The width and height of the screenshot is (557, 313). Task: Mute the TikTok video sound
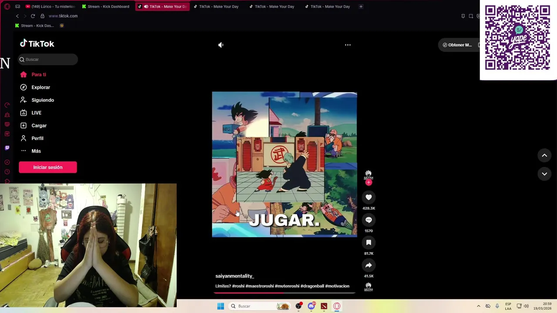tap(221, 45)
